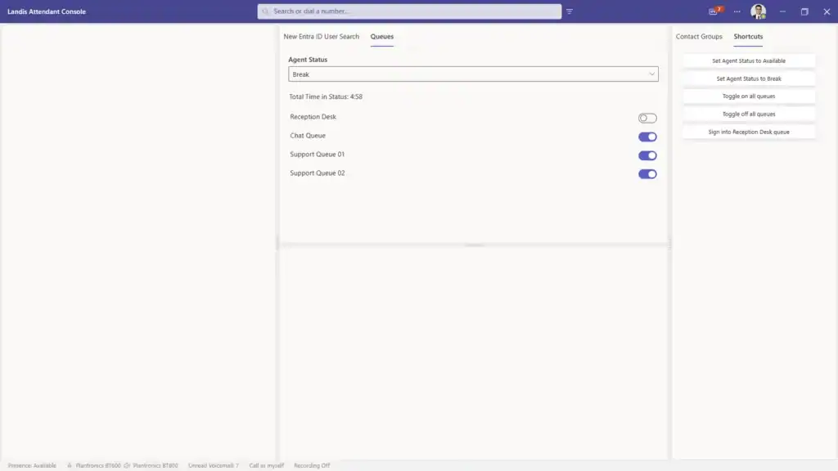Image resolution: width=838 pixels, height=471 pixels.
Task: Turn off Support Queue 02
Action: coord(647,173)
